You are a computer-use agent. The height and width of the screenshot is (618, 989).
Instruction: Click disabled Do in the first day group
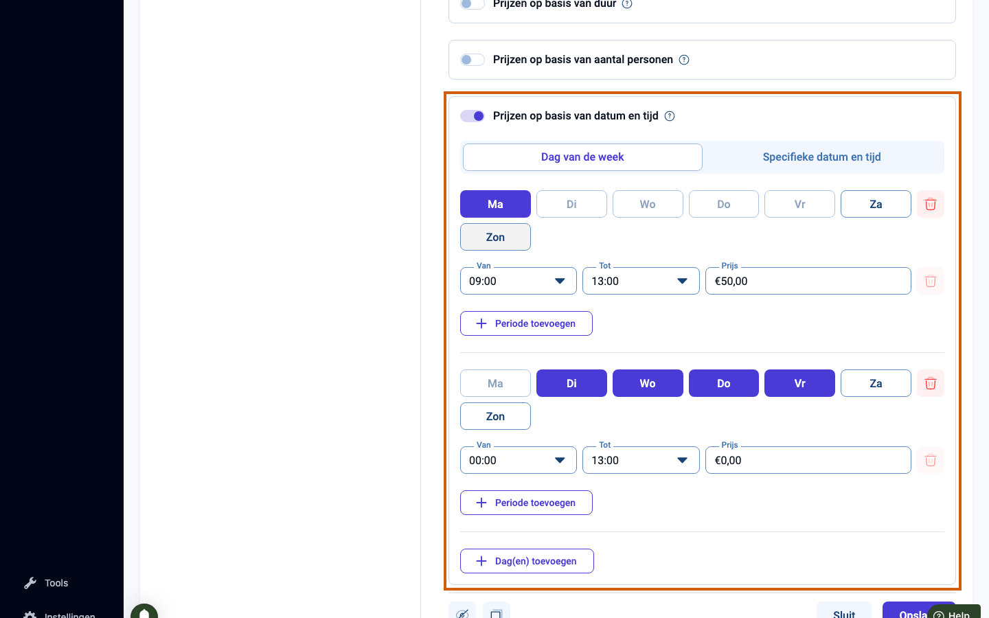click(724, 204)
